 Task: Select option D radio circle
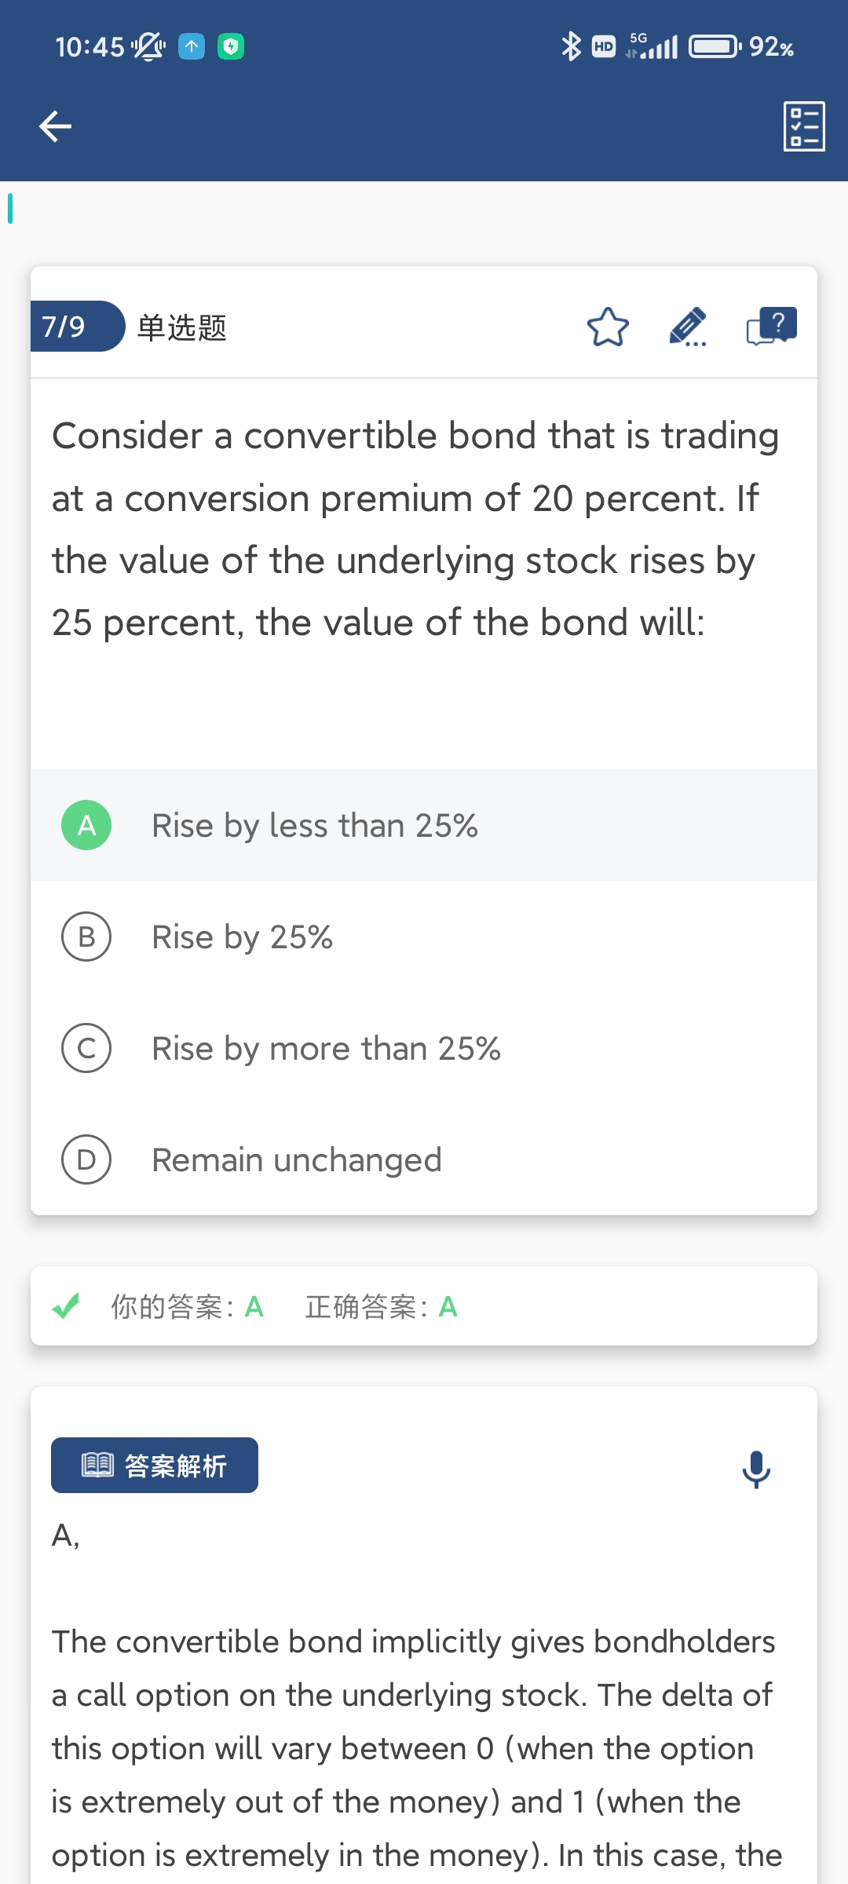(x=86, y=1159)
